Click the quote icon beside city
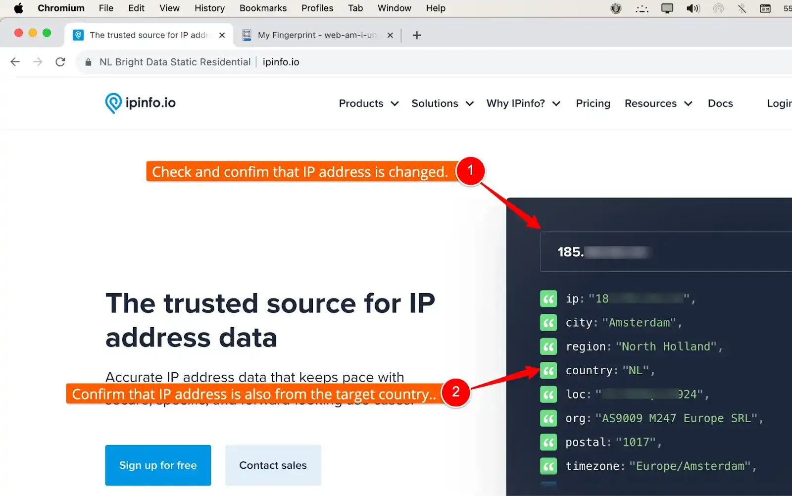Image resolution: width=792 pixels, height=496 pixels. click(548, 323)
